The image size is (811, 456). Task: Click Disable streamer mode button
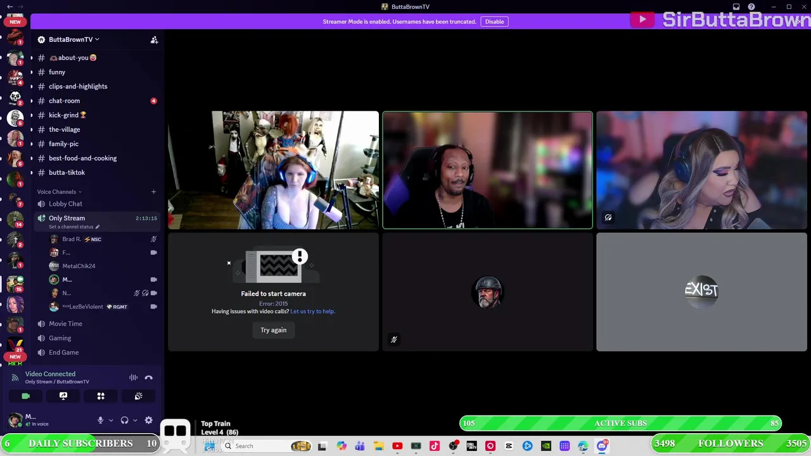494,22
